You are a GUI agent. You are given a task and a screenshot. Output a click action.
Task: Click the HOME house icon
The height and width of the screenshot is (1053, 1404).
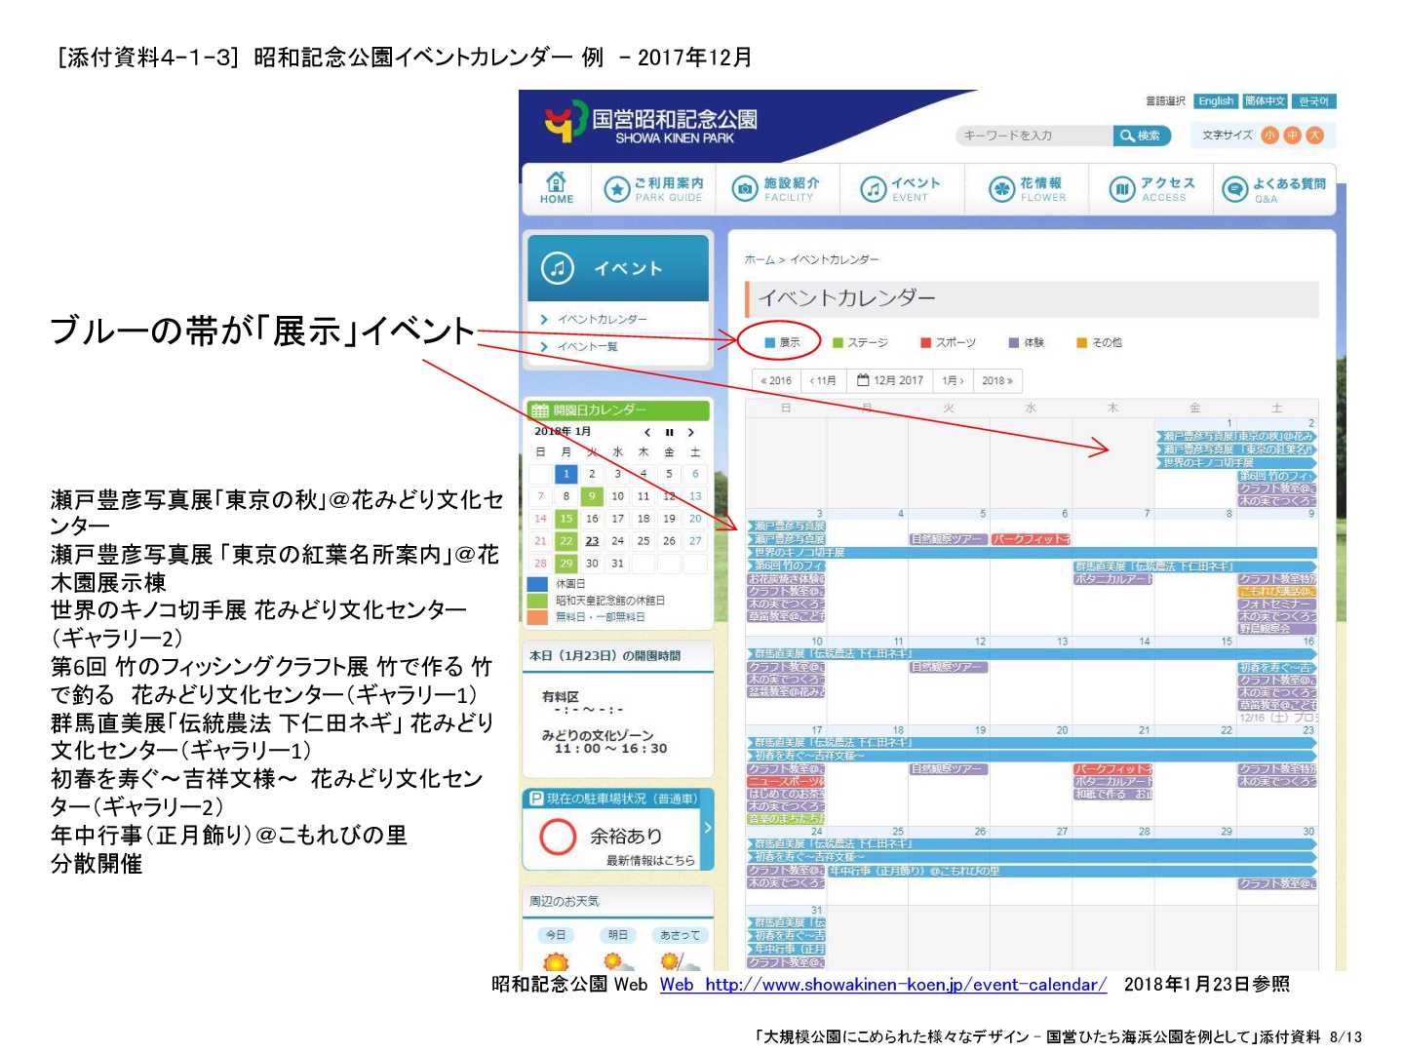tap(556, 182)
